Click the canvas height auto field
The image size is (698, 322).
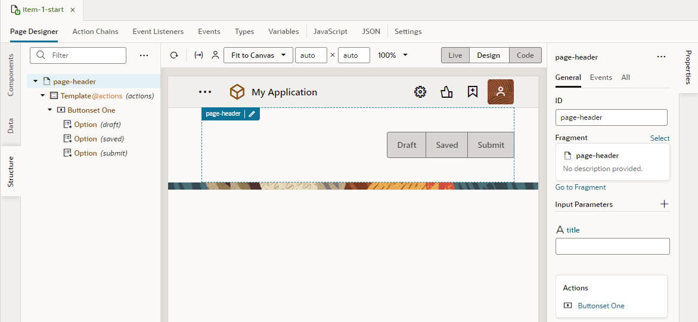tap(354, 55)
